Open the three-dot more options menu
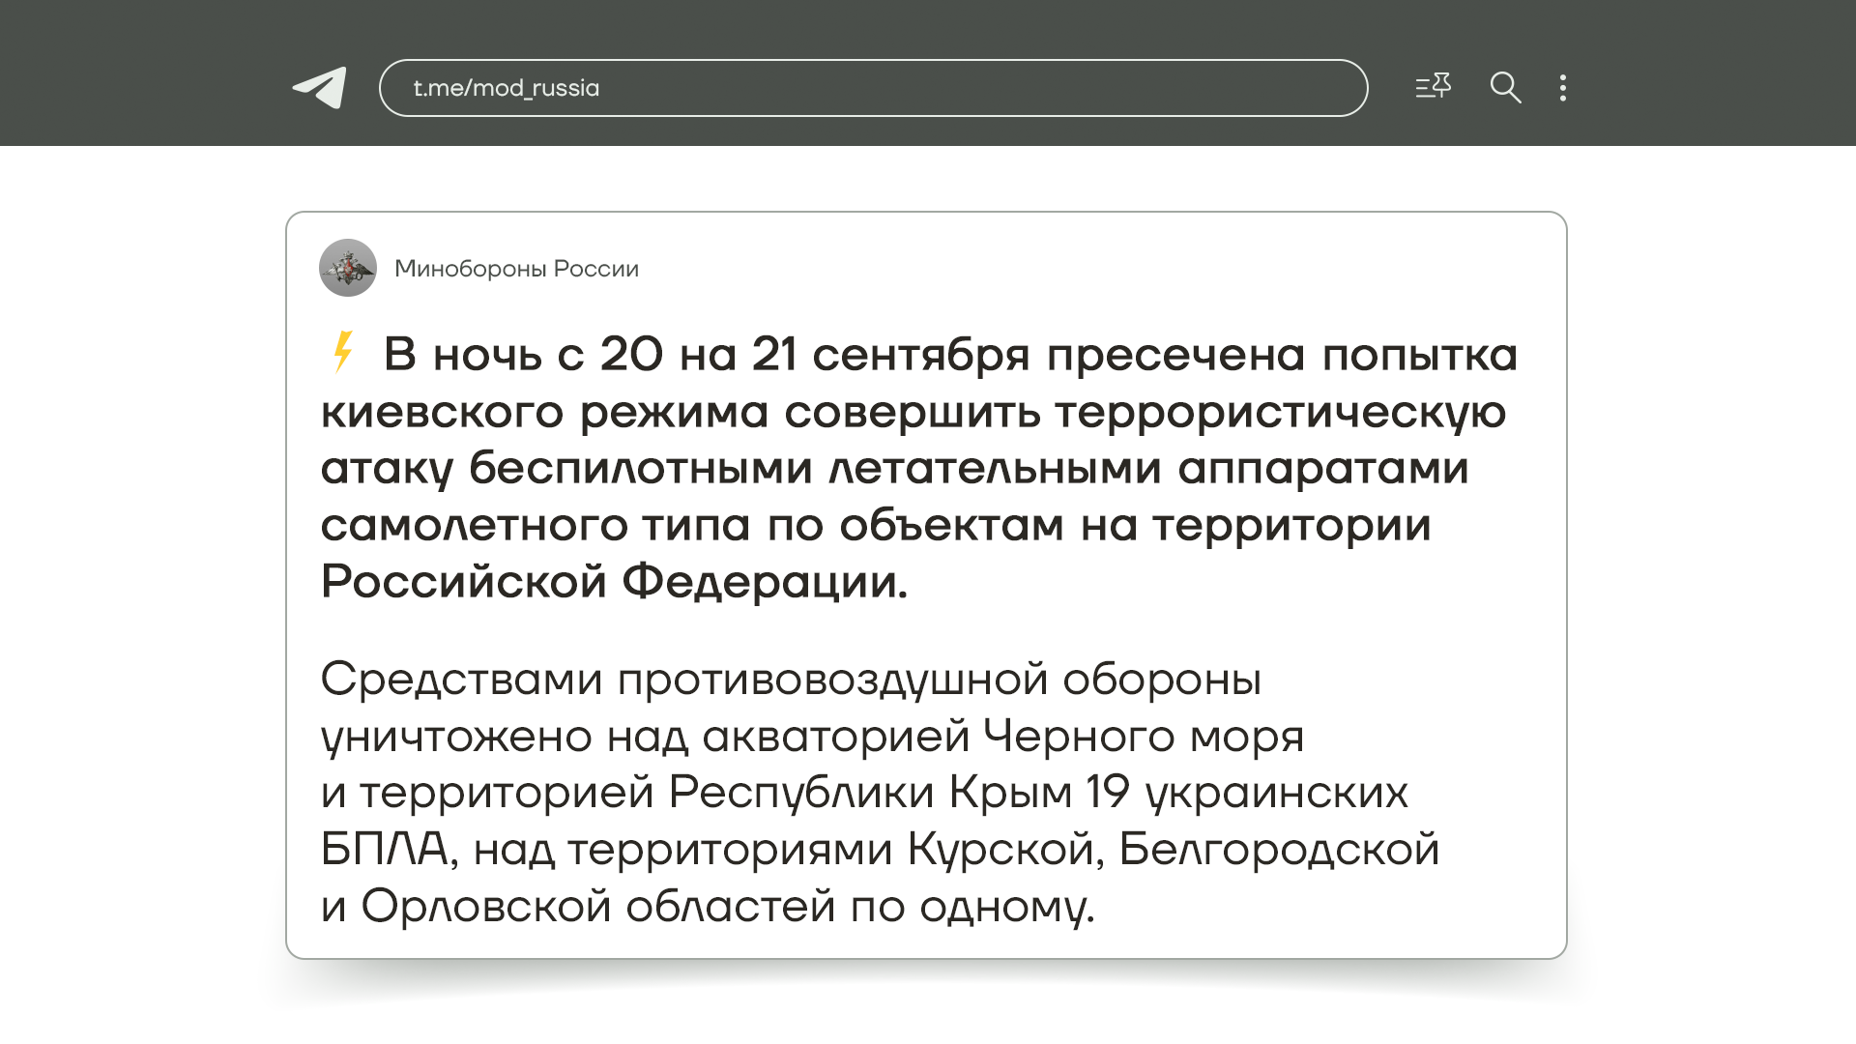Screen dimensions: 1856x1044 pos(1563,88)
